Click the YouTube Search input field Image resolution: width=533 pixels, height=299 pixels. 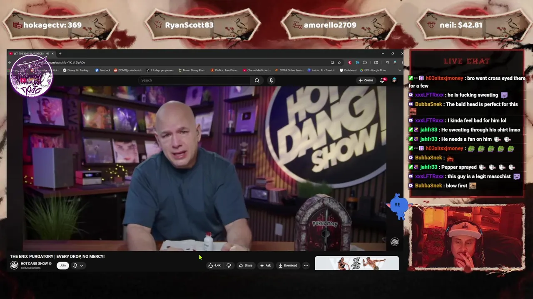(x=194, y=80)
